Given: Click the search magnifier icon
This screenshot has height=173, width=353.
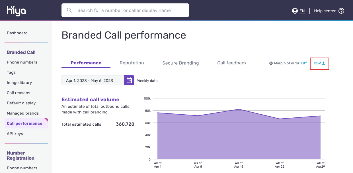Looking at the screenshot, I should tap(69, 10).
